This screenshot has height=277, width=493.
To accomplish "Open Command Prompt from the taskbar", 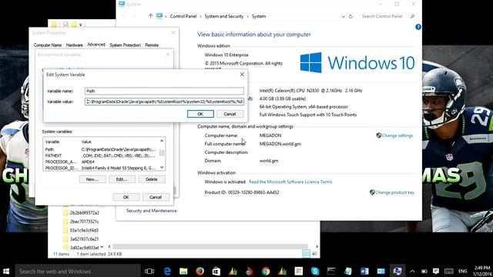I will 331,271.
